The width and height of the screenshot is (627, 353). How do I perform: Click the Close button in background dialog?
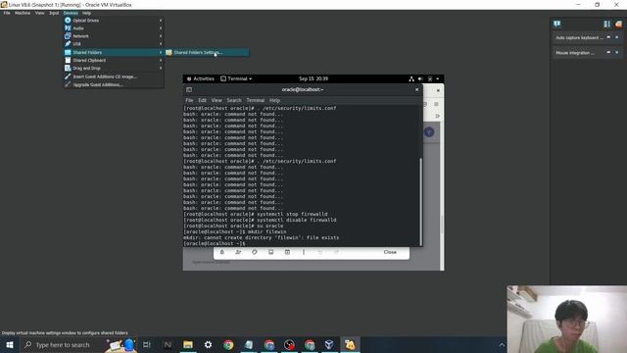tap(390, 252)
